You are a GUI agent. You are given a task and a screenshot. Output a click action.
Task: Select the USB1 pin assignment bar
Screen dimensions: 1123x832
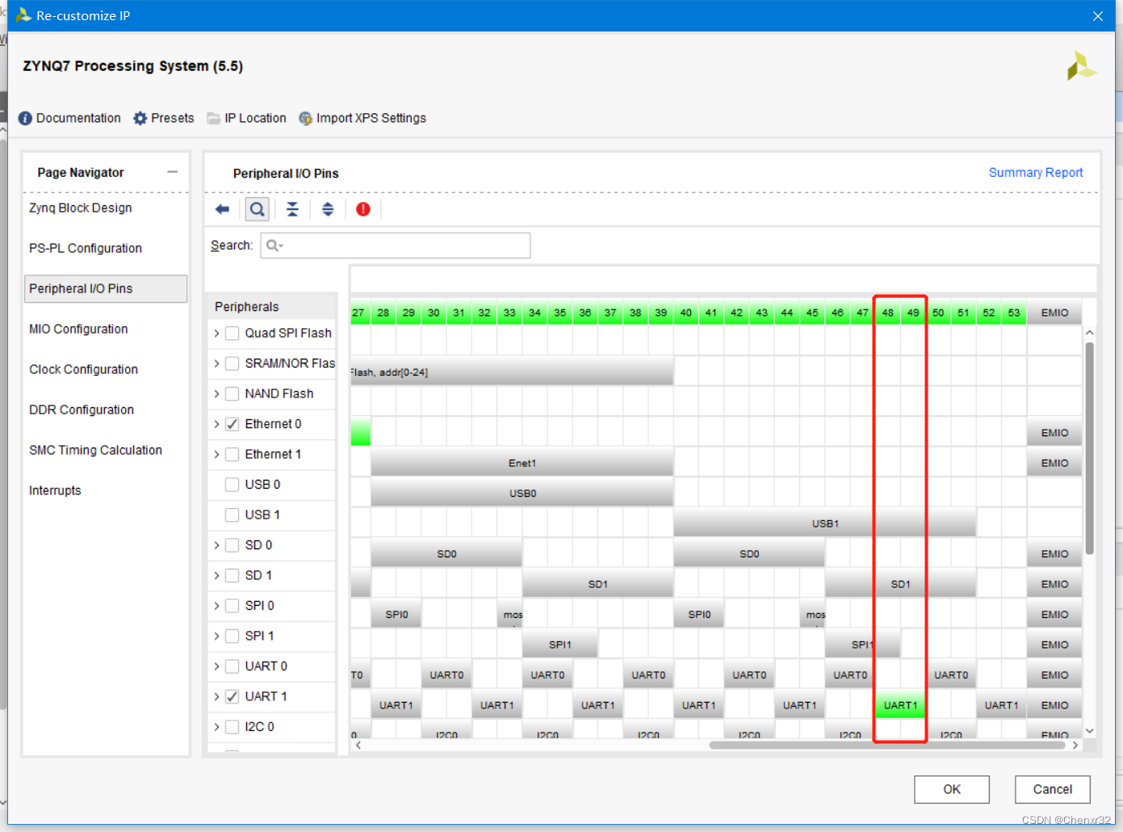tap(824, 523)
